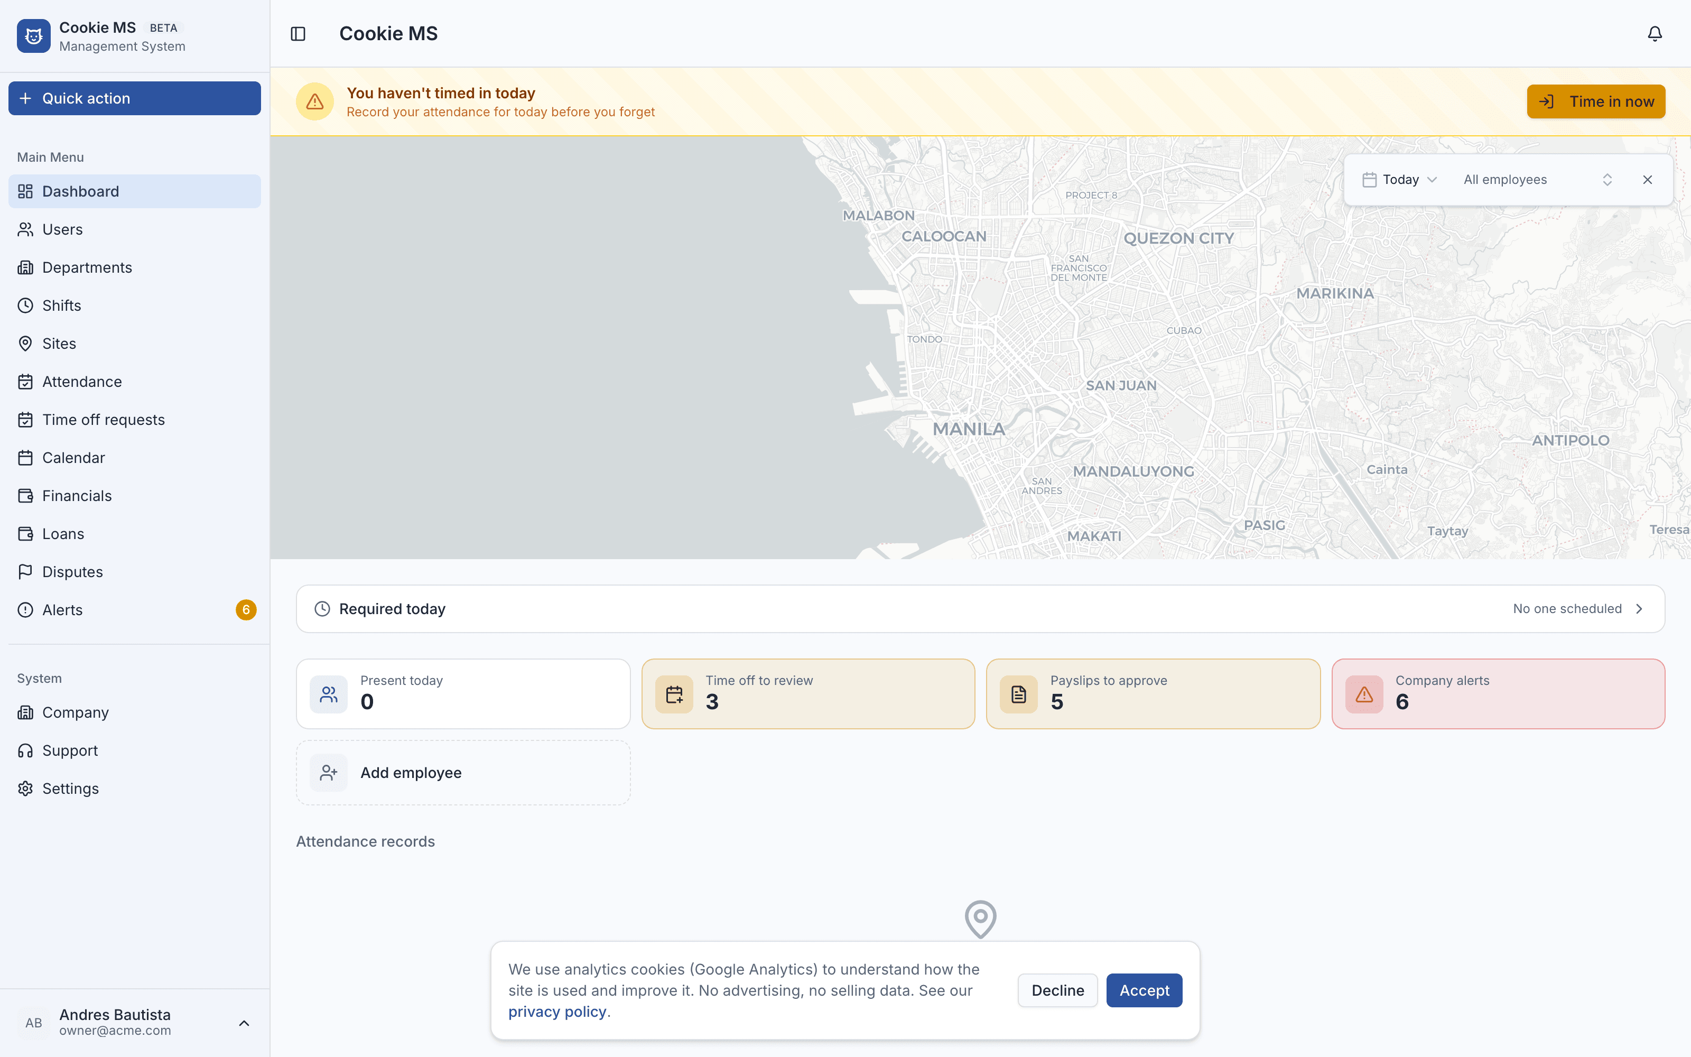Image resolution: width=1691 pixels, height=1057 pixels.
Task: Click the Sites map pin icon
Action: [25, 343]
